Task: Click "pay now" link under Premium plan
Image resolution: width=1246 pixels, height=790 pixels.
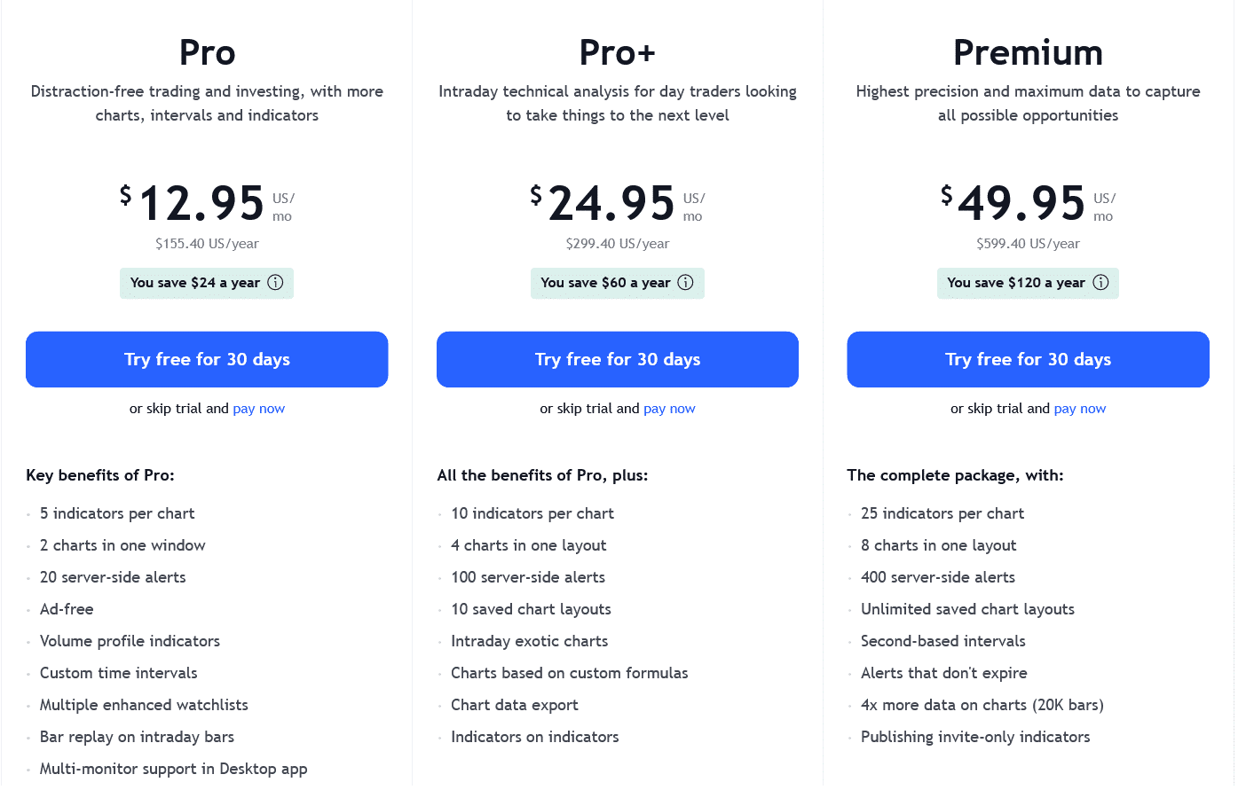Action: tap(1080, 409)
